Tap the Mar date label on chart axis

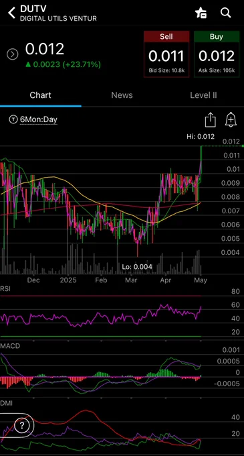tap(131, 280)
